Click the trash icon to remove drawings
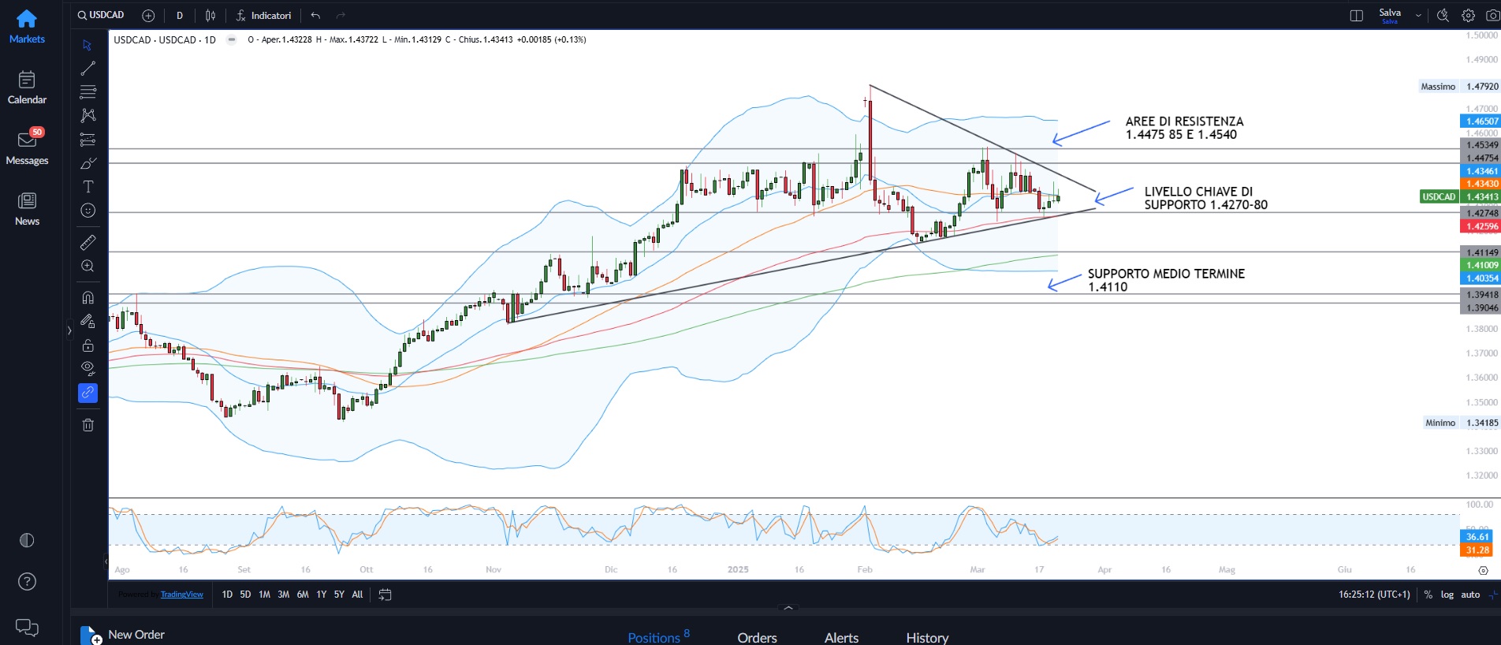Screen dimensions: 1501x645 (88, 425)
